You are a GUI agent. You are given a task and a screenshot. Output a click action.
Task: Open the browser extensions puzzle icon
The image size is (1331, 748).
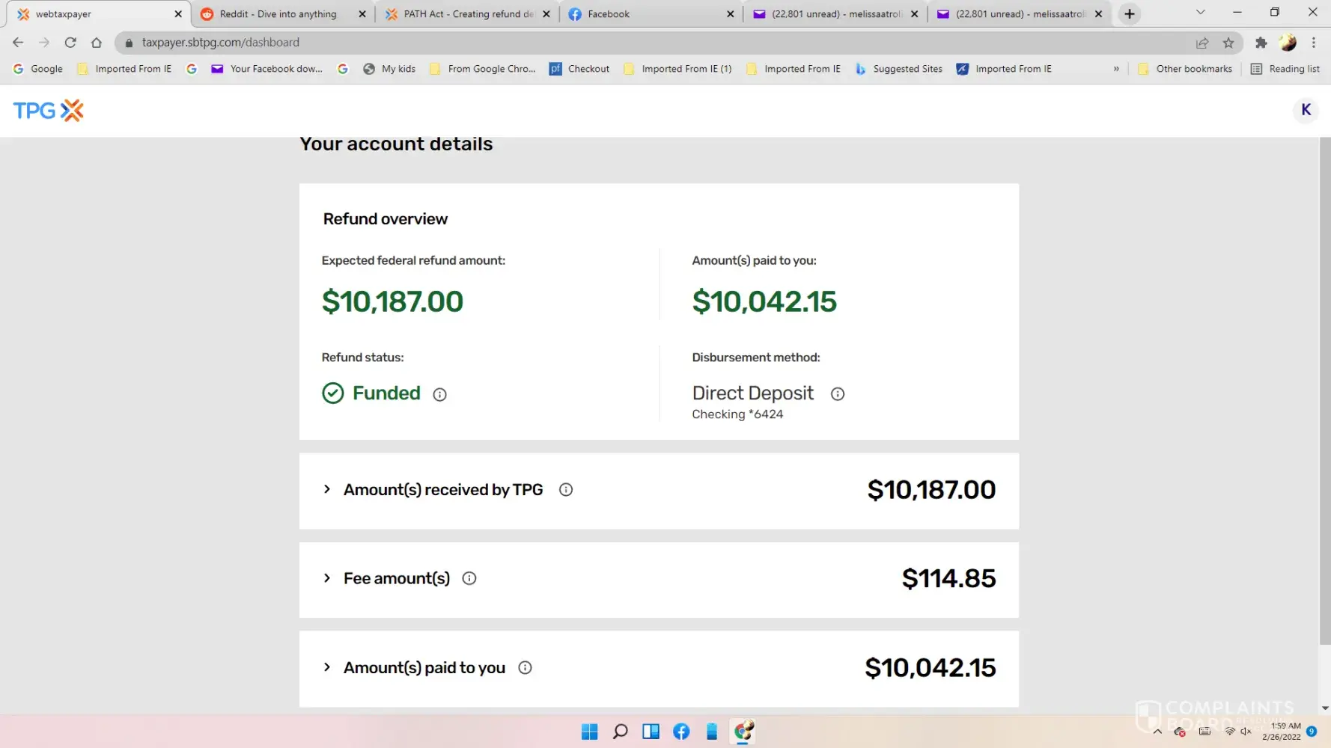pos(1261,43)
